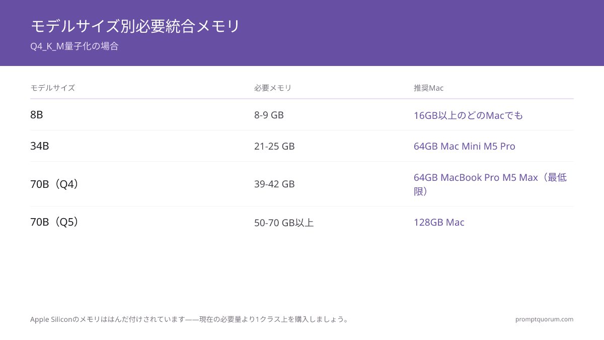The width and height of the screenshot is (604, 340).
Task: Select the 21-25 GB memory cell
Action: tap(274, 146)
